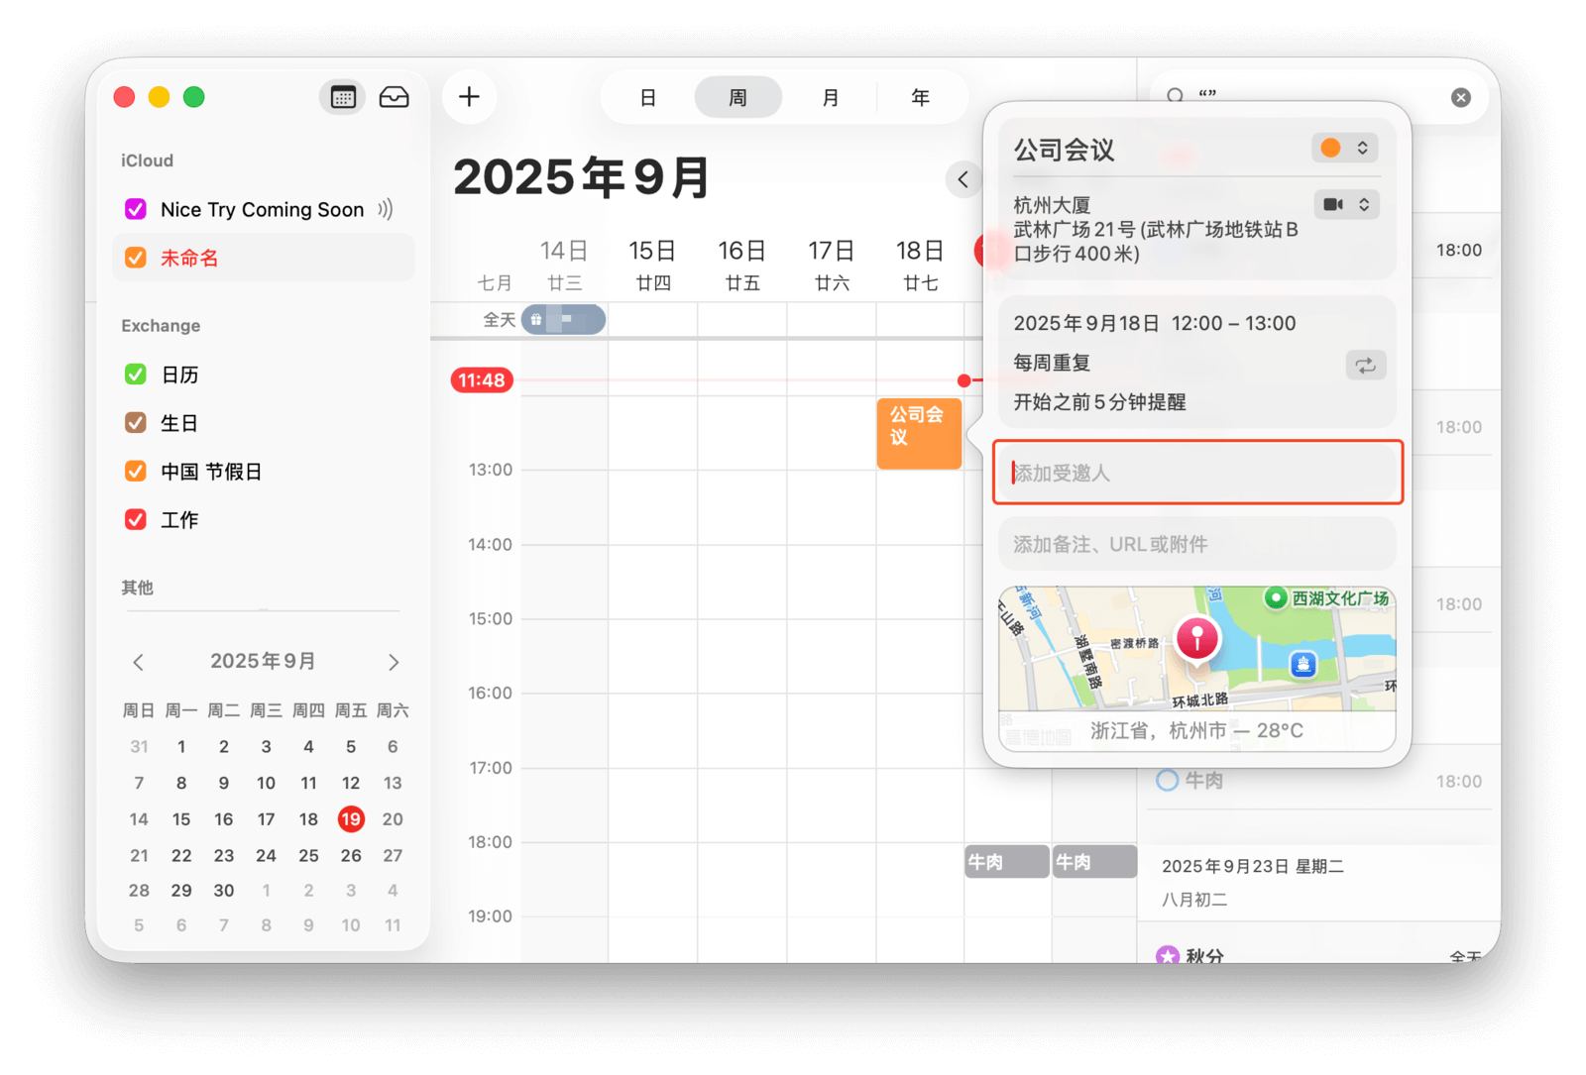Image resolution: width=1586 pixels, height=1075 pixels.
Task: Click the calendar list sidebar icon
Action: pyautogui.click(x=343, y=97)
